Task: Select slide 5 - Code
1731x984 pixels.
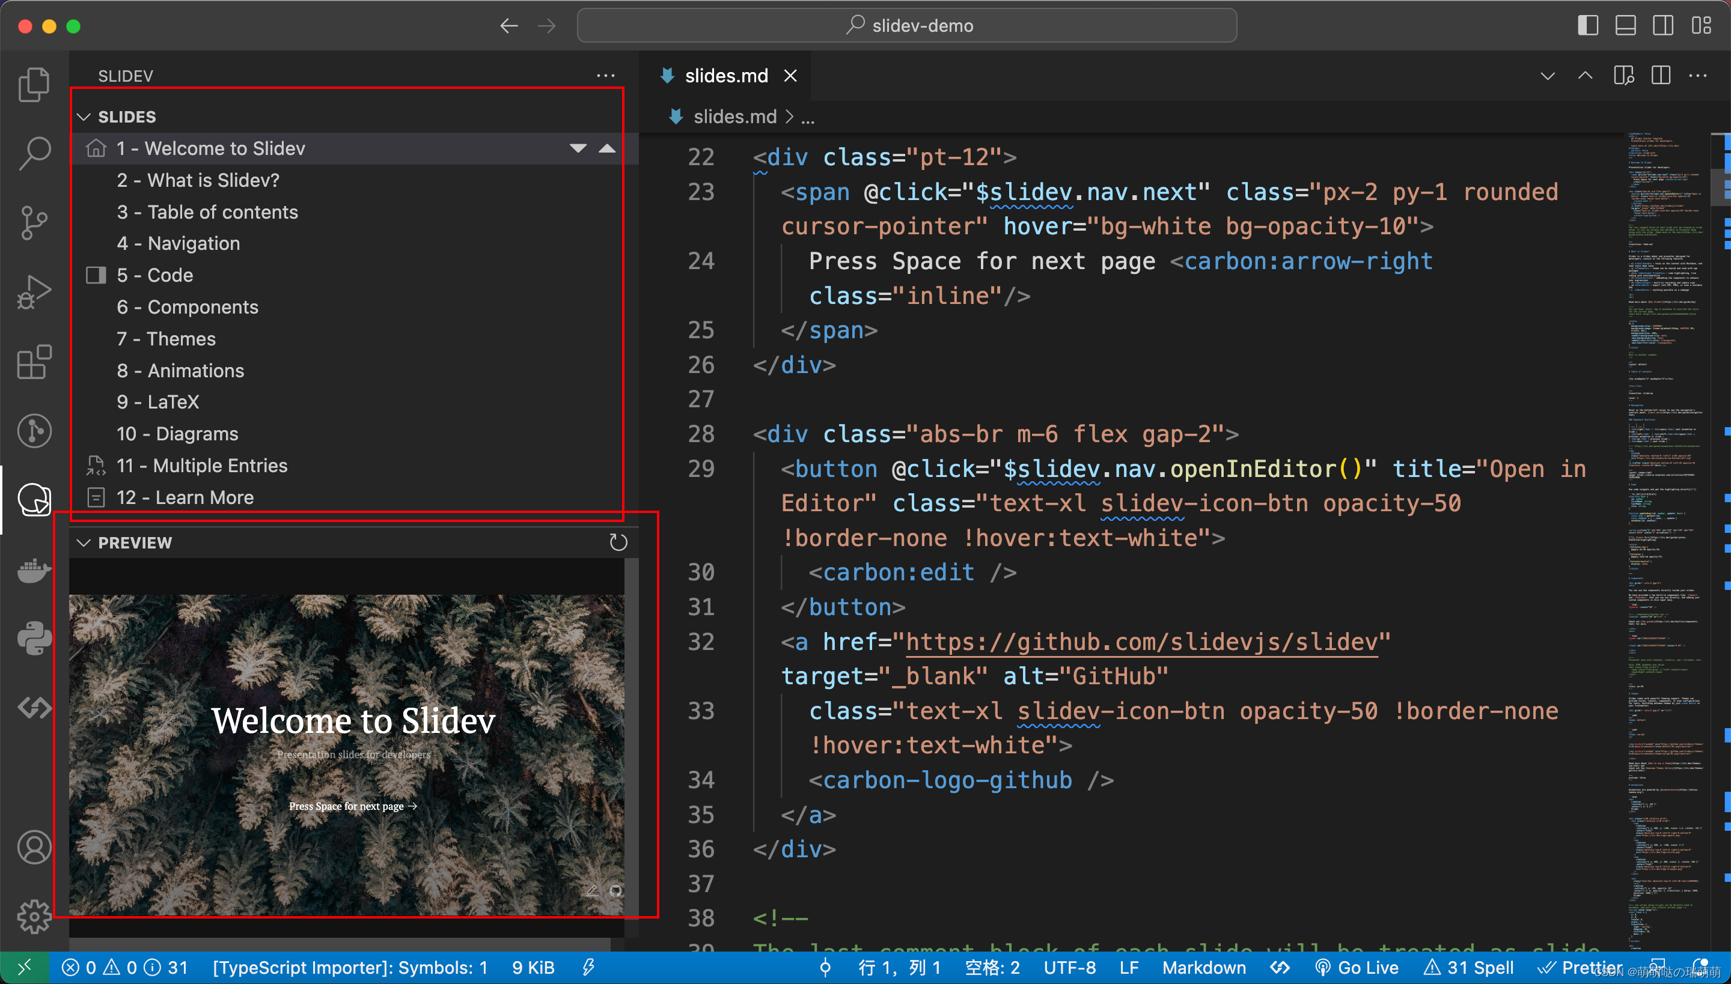Action: 355,275
